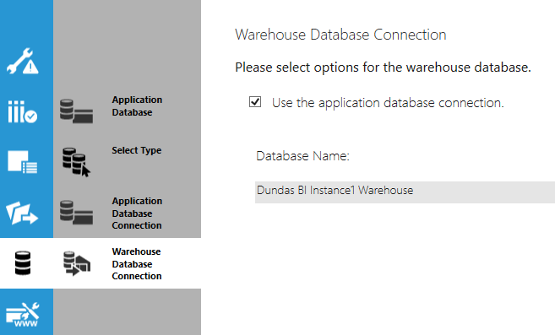Uncheck Use the application database connection
Screen dimensions: 555x335
pos(255,102)
